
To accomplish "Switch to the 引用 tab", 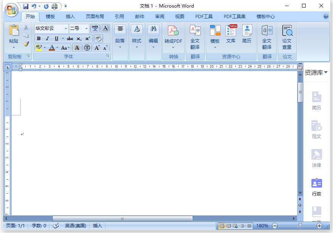I will point(119,17).
